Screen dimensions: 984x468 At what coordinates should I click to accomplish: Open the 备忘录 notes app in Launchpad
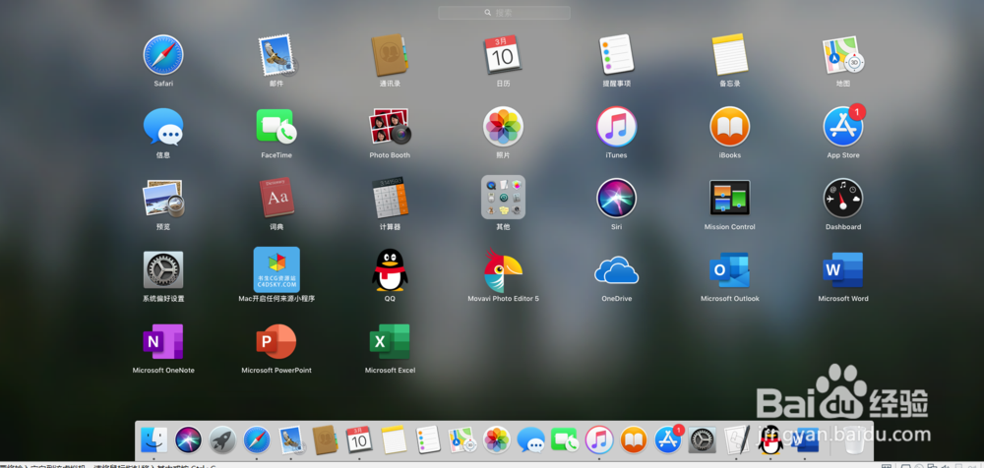click(x=730, y=55)
